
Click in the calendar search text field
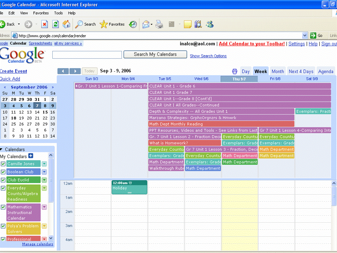click(87, 55)
